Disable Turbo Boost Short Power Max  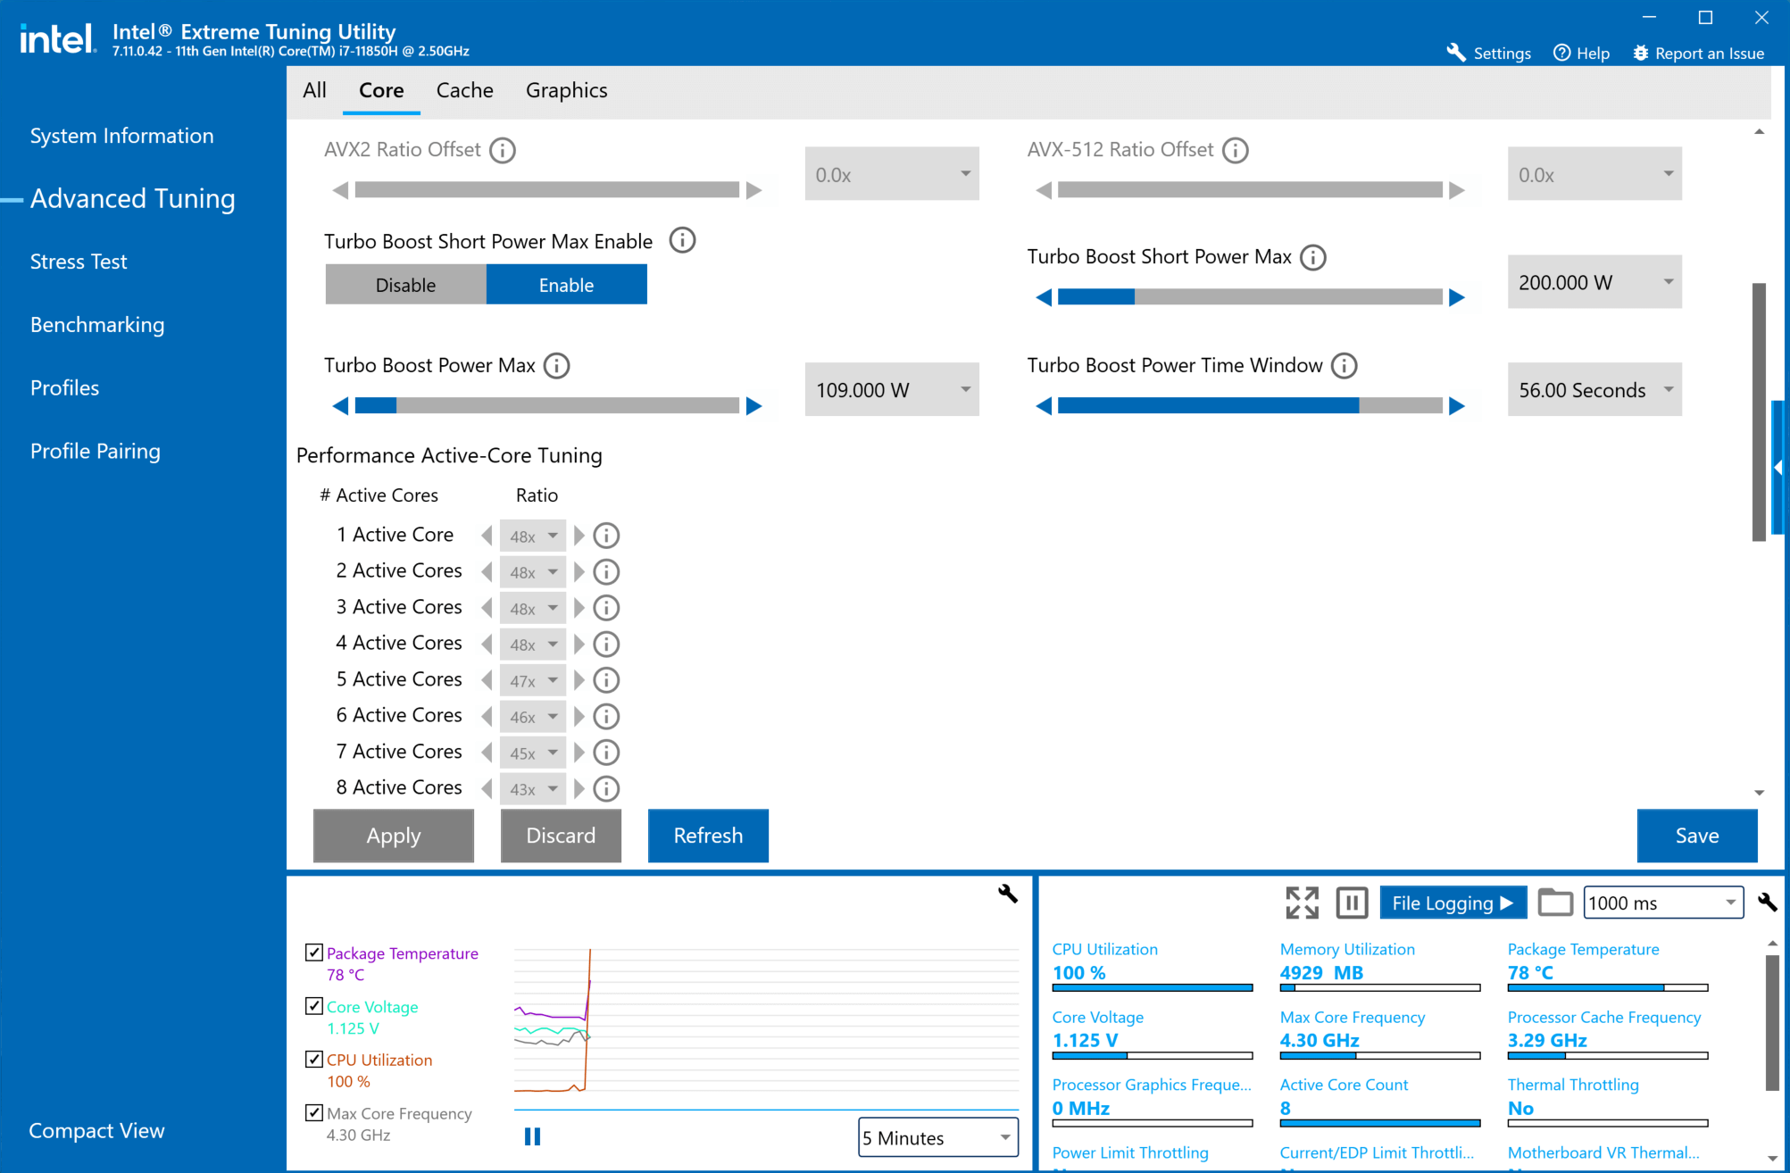405,285
